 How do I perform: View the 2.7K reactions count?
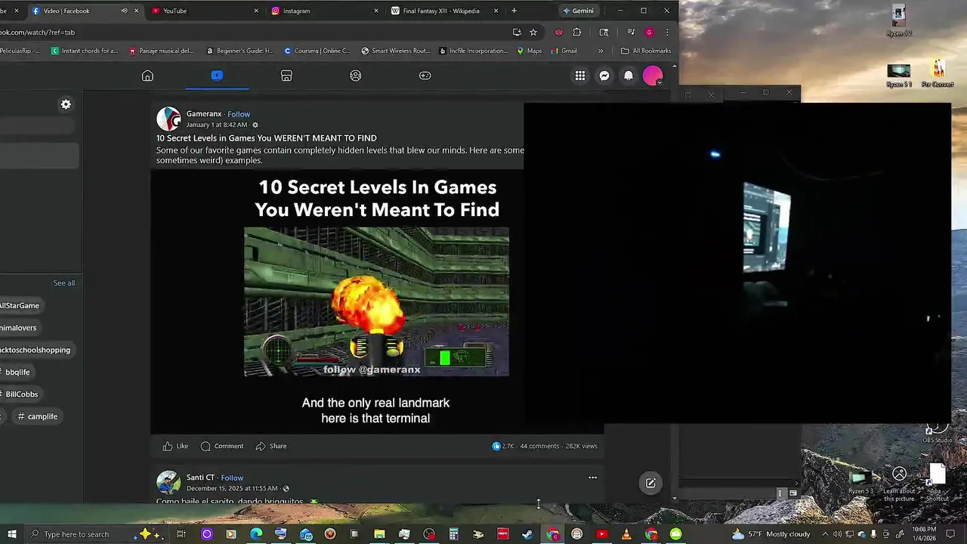(x=503, y=446)
